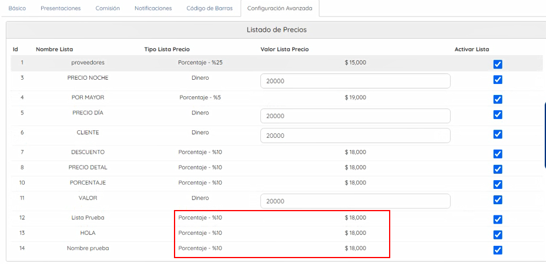Click the CLIENTE value input field
The width and height of the screenshot is (546, 264).
click(355, 136)
